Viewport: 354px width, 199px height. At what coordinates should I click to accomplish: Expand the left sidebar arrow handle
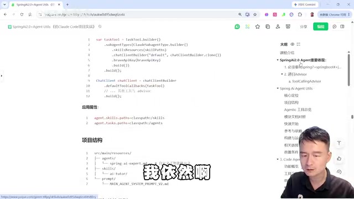(1, 76)
